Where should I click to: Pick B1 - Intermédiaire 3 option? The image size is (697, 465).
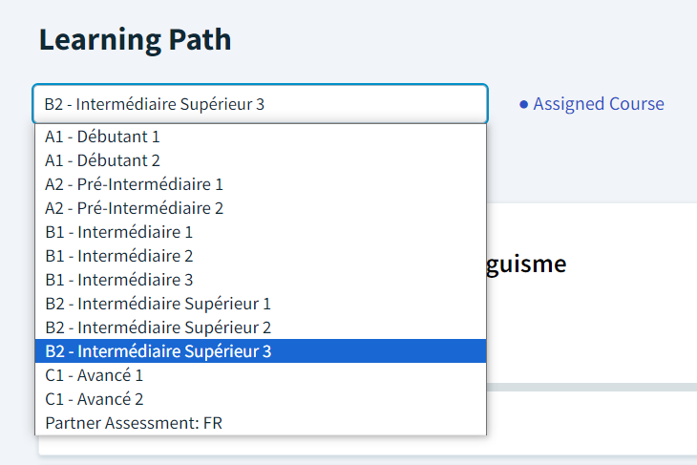118,280
